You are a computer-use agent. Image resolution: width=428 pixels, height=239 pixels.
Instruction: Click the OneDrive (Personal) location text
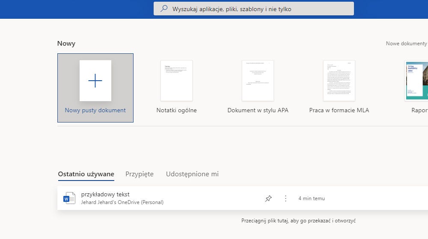[x=122, y=202]
